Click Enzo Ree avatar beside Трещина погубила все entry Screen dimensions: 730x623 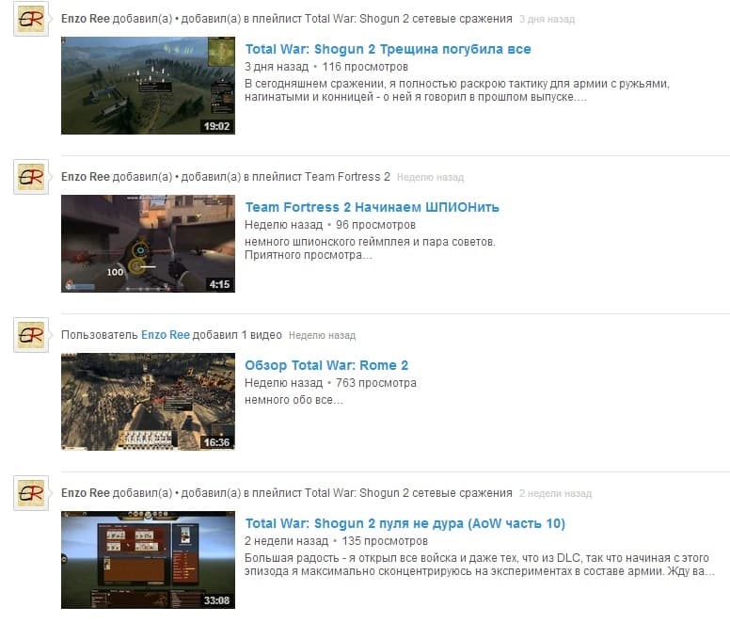[31, 19]
